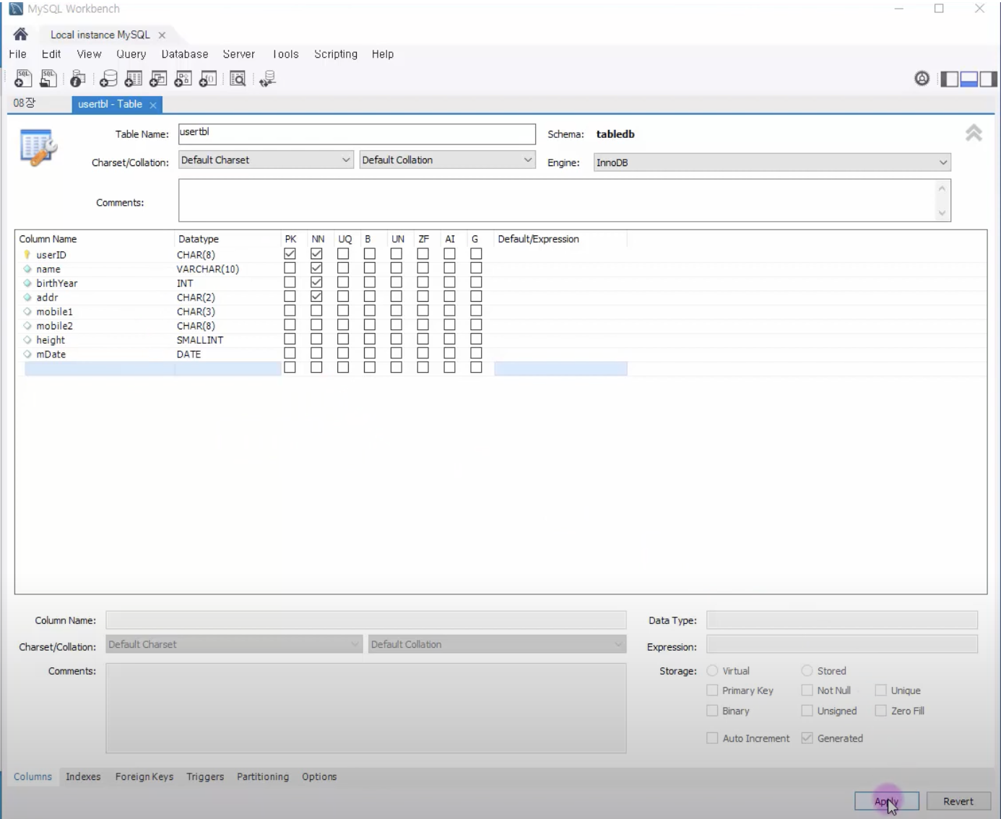
Task: Reconnect to DBMS toolbar icon
Action: tap(268, 79)
